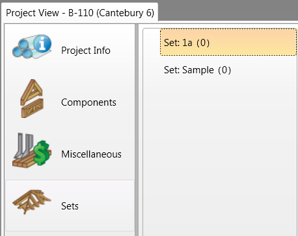This screenshot has width=298, height=236.
Task: Select the Sets section label
Action: (x=70, y=206)
